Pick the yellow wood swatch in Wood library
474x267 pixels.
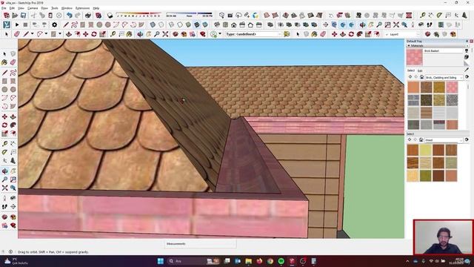[x=425, y=150]
